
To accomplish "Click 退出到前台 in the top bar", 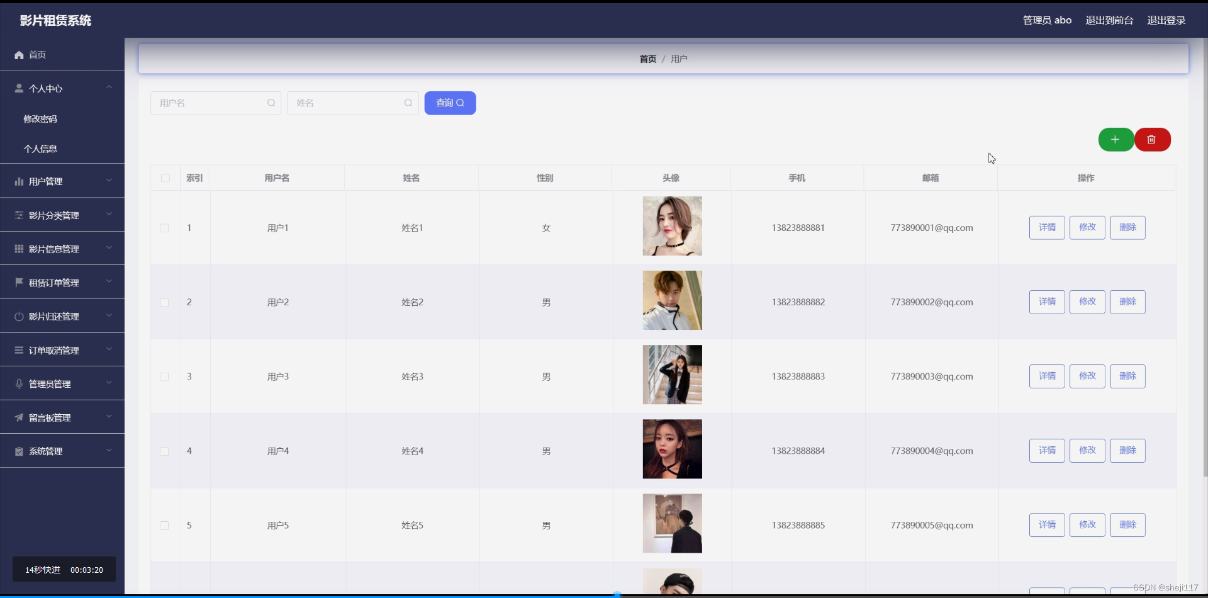I will click(1109, 20).
